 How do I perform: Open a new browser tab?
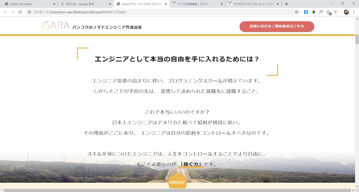pyautogui.click(x=287, y=4)
